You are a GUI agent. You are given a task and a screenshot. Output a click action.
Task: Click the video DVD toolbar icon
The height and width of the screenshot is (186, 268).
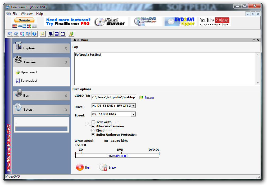point(22,34)
